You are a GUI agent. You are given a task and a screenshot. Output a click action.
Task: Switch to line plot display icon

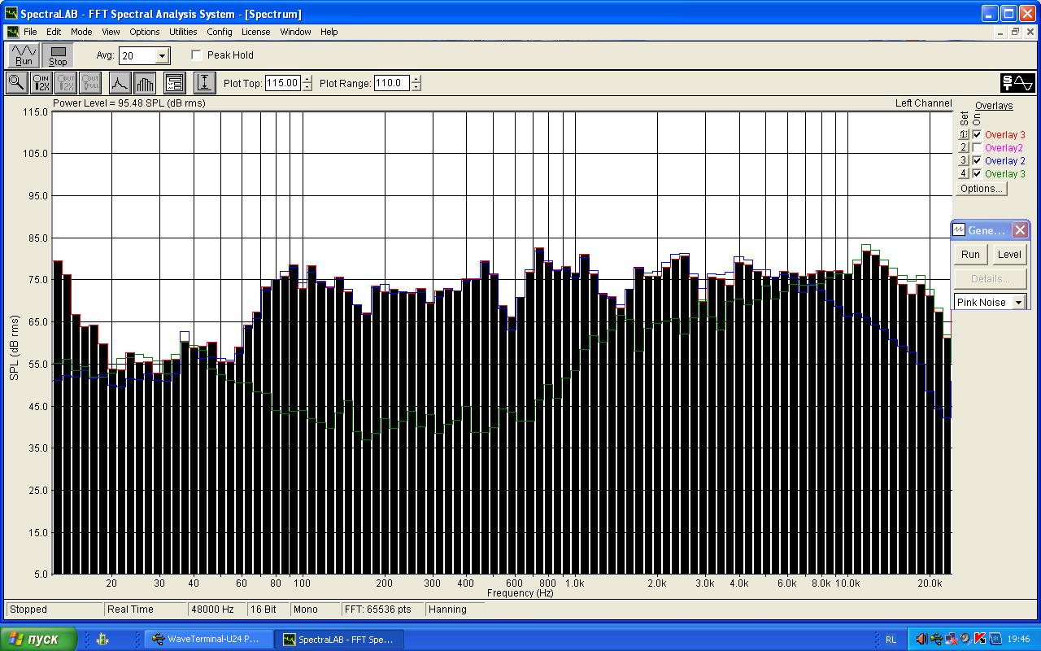point(120,82)
